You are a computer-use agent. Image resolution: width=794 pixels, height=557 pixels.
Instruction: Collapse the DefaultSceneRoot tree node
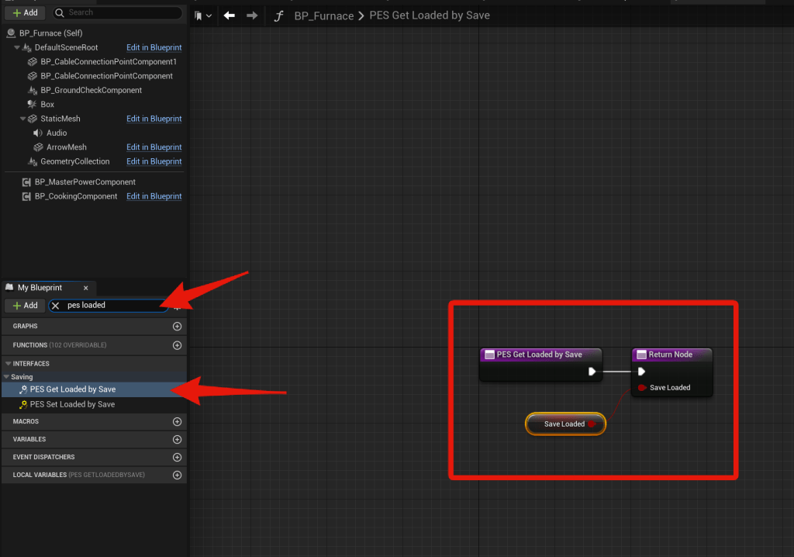[18, 48]
